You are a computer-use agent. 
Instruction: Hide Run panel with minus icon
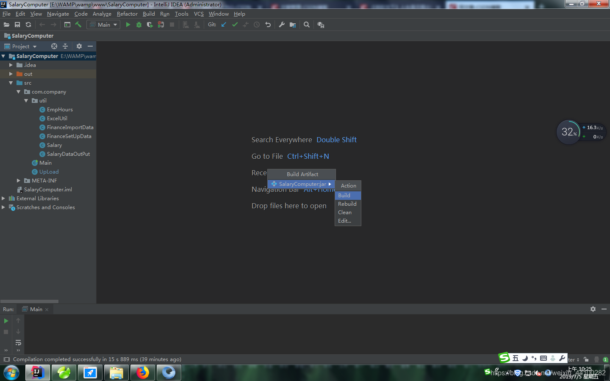604,309
